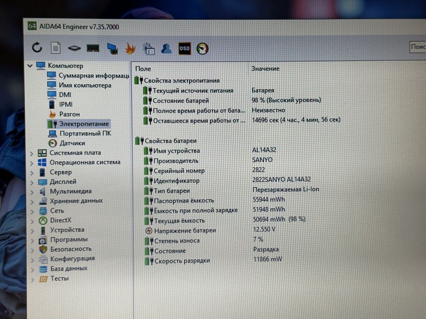Expand the Сеть tree node
The width and height of the screenshot is (426, 319).
(32, 211)
